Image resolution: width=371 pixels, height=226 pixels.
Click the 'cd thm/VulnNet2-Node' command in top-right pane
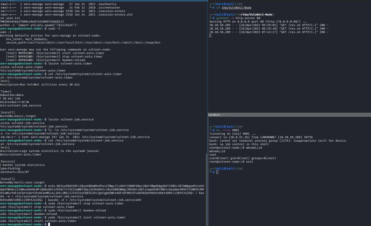(x=234, y=7)
